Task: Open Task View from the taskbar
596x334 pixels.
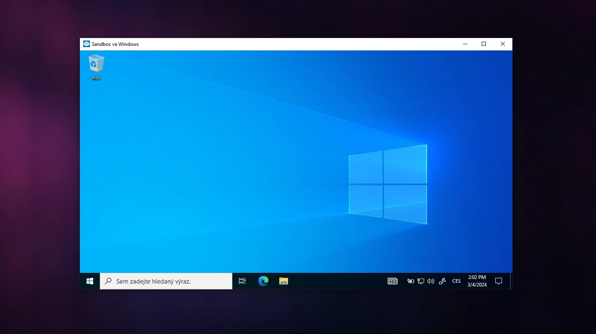Action: [x=242, y=281]
